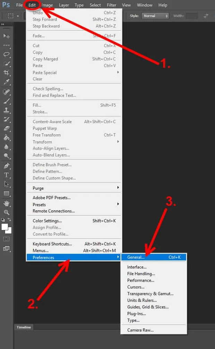The image size is (215, 349).
Task: Choose General... in Preferences submenu
Action: [154, 257]
